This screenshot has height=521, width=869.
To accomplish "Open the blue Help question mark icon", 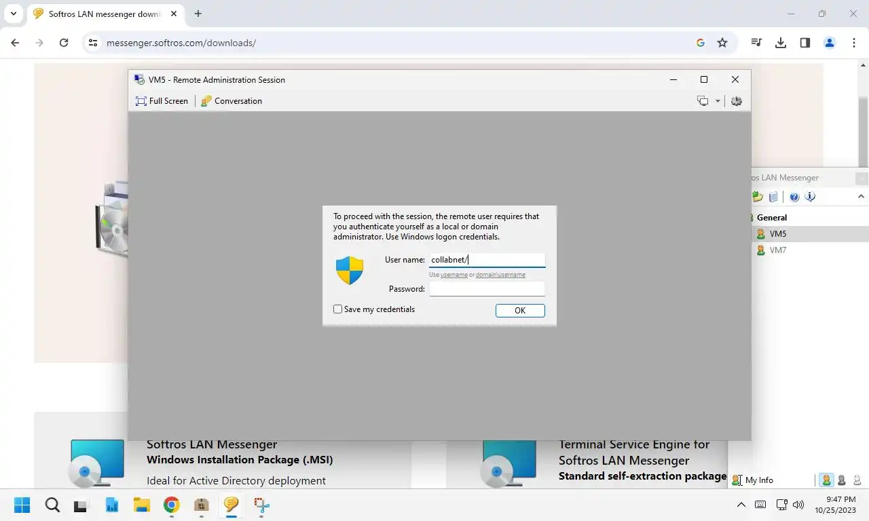I will tap(794, 197).
